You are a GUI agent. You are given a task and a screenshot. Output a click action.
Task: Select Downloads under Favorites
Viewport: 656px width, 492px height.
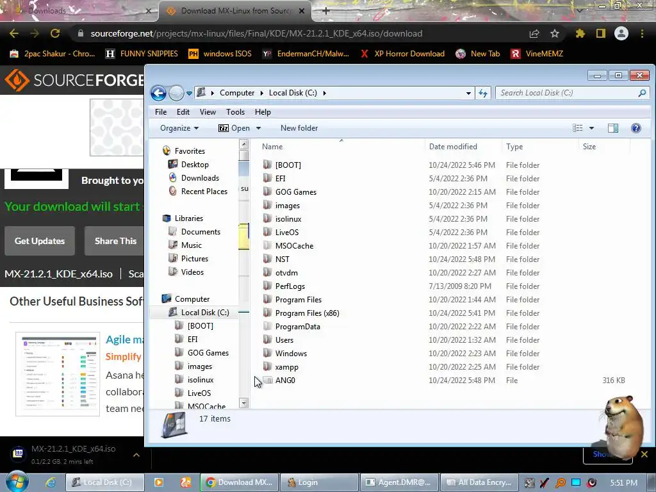coord(200,178)
